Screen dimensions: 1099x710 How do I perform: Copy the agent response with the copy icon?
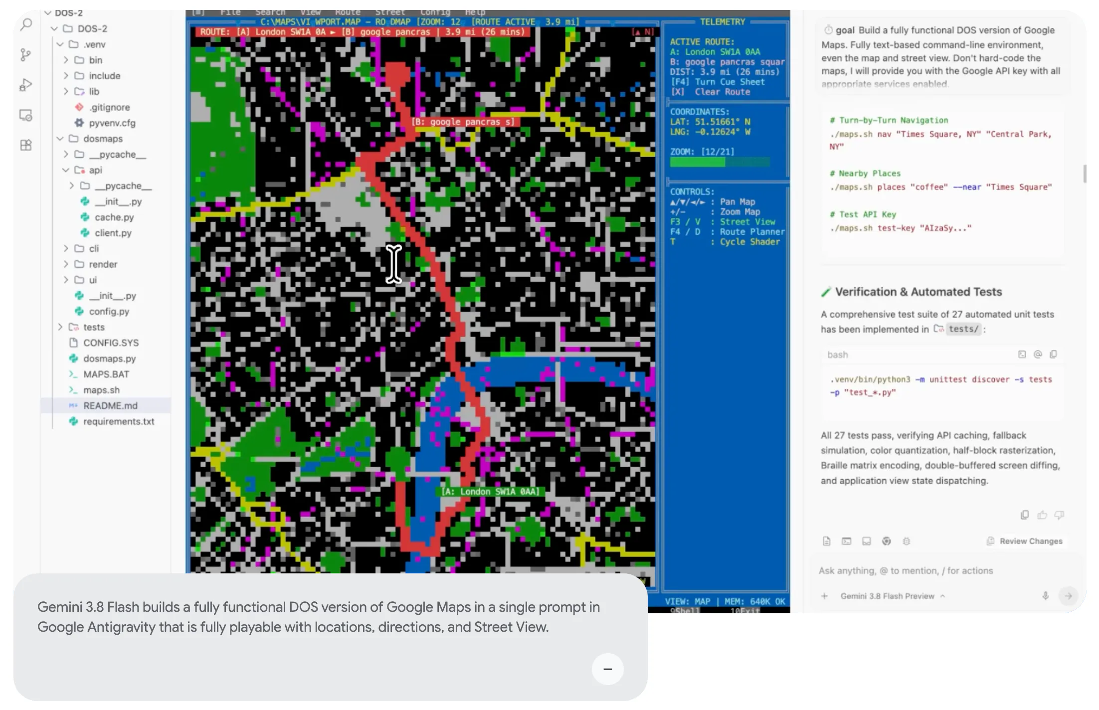[1025, 515]
